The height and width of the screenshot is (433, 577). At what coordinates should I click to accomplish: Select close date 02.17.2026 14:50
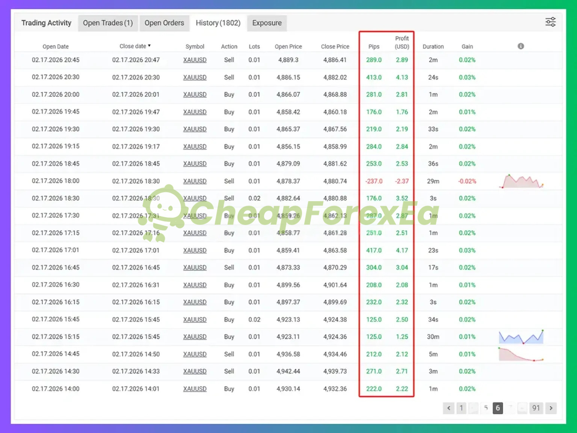(x=136, y=354)
